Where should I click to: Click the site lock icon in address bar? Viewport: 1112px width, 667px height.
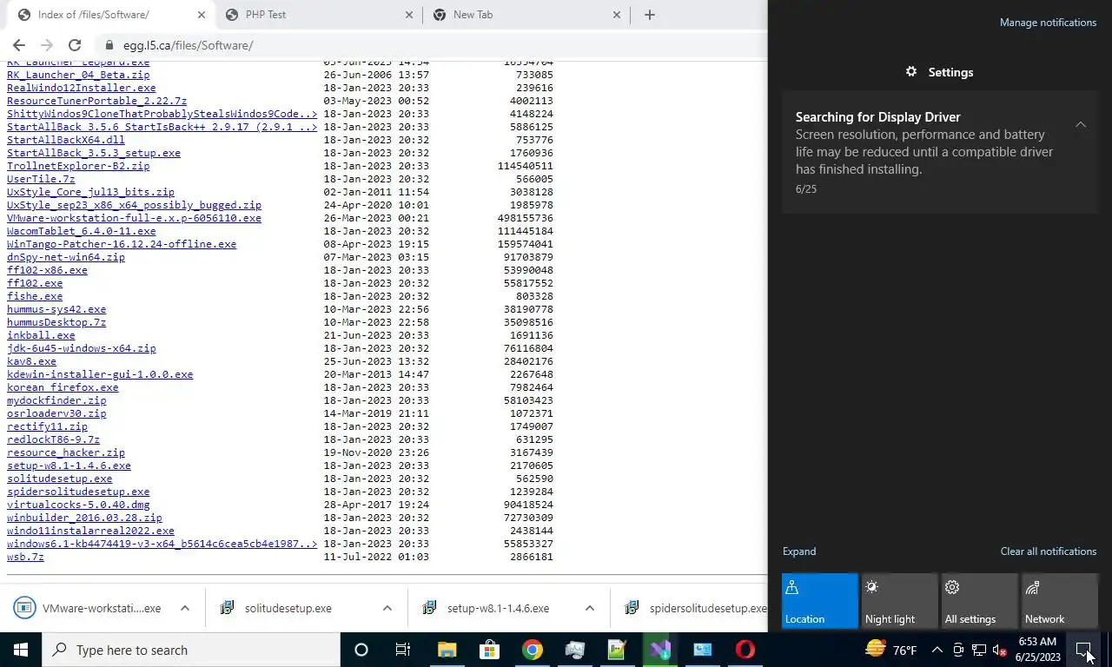click(109, 45)
